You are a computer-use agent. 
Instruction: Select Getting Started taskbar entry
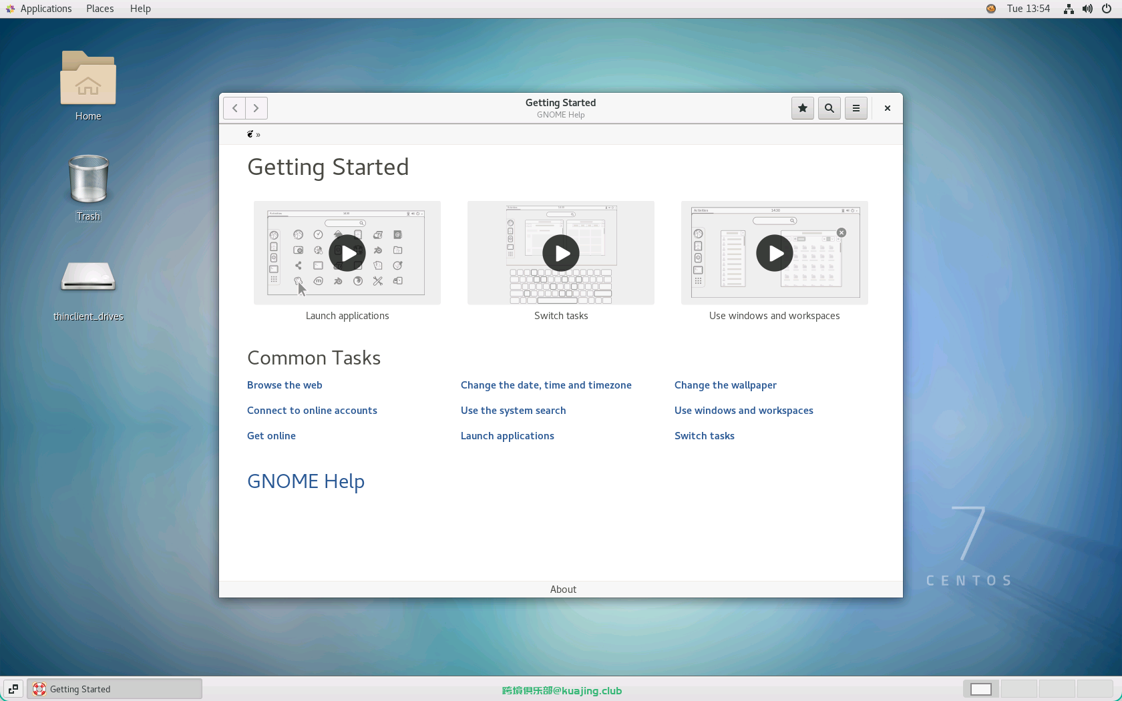[x=114, y=689]
